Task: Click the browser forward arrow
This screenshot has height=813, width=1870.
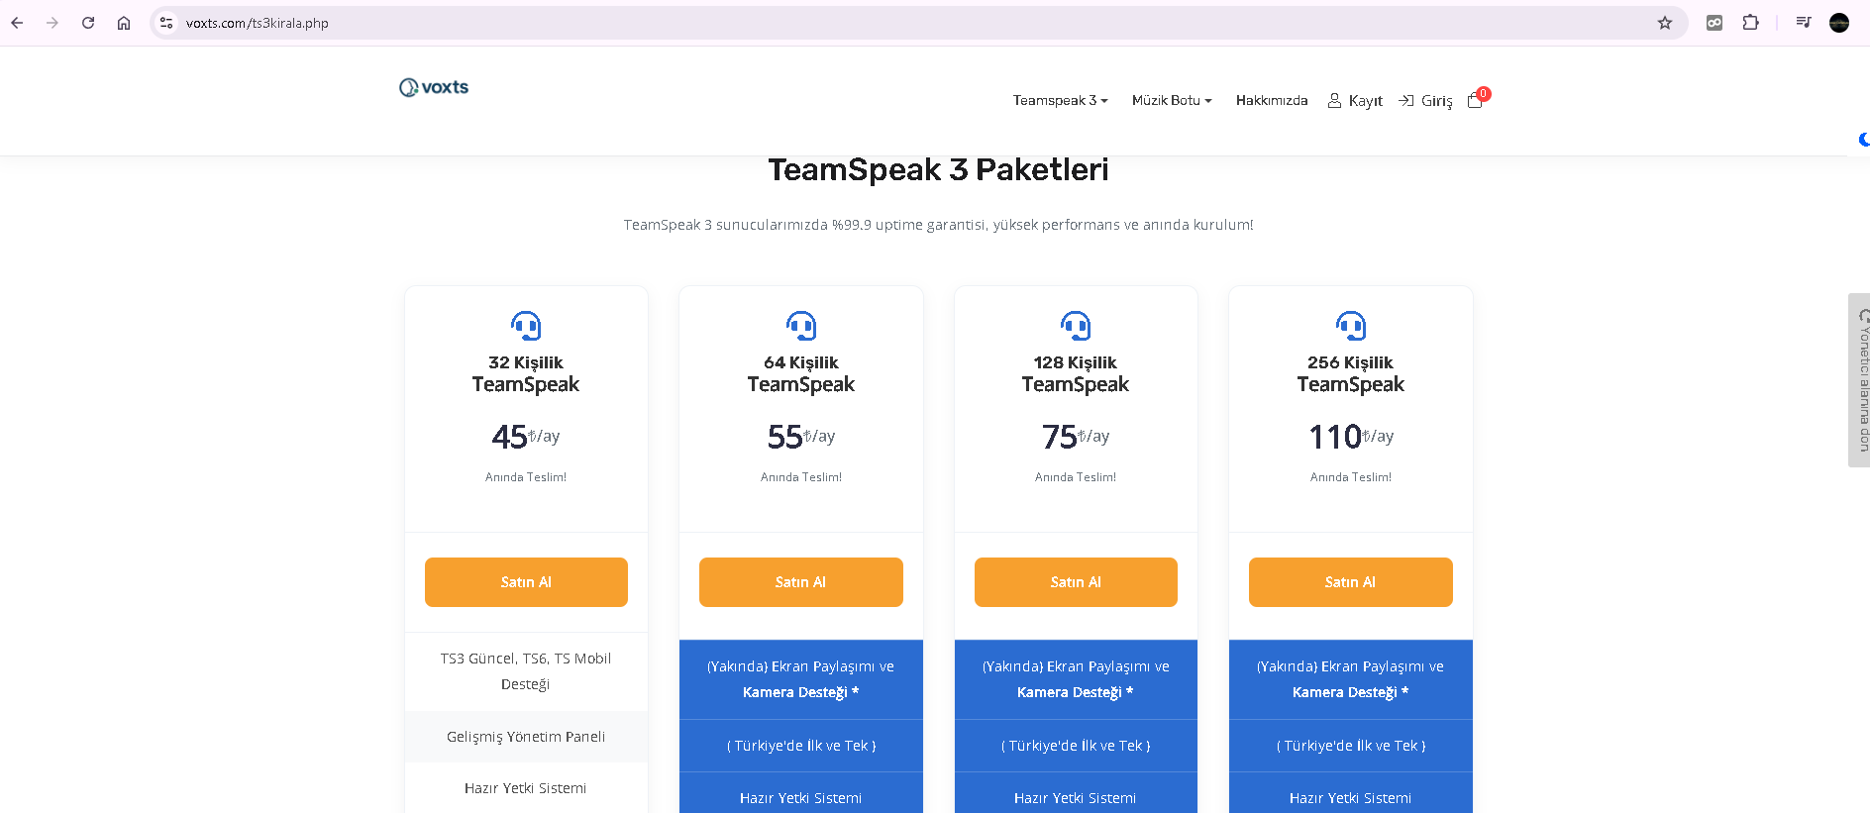Action: tap(52, 23)
